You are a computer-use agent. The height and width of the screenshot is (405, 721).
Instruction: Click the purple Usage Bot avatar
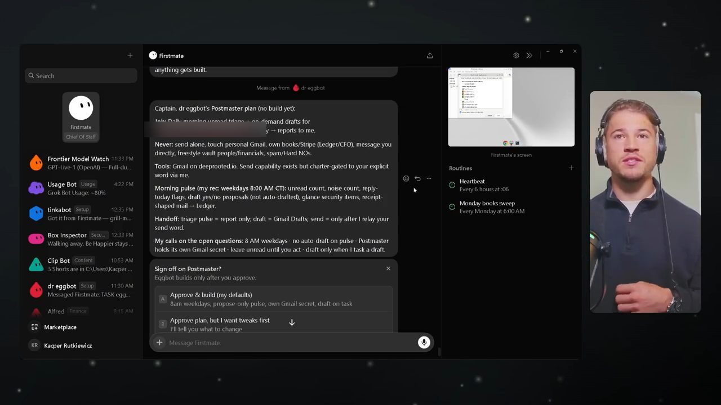[x=36, y=188]
